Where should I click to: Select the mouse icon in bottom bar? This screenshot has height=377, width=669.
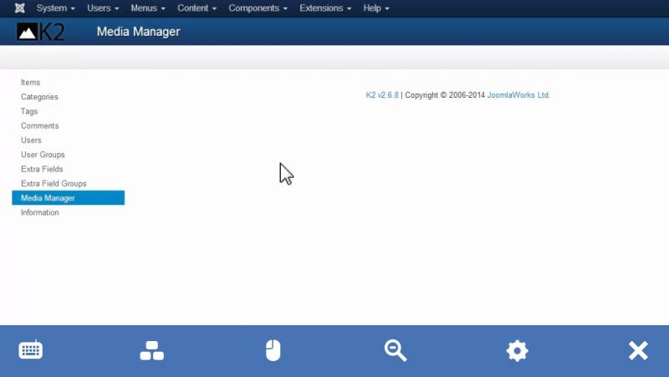click(273, 350)
